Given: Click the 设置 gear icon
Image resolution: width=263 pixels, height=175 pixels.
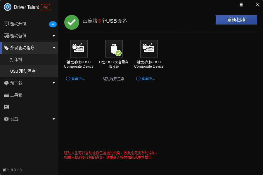Looking at the screenshot, I should [6, 119].
